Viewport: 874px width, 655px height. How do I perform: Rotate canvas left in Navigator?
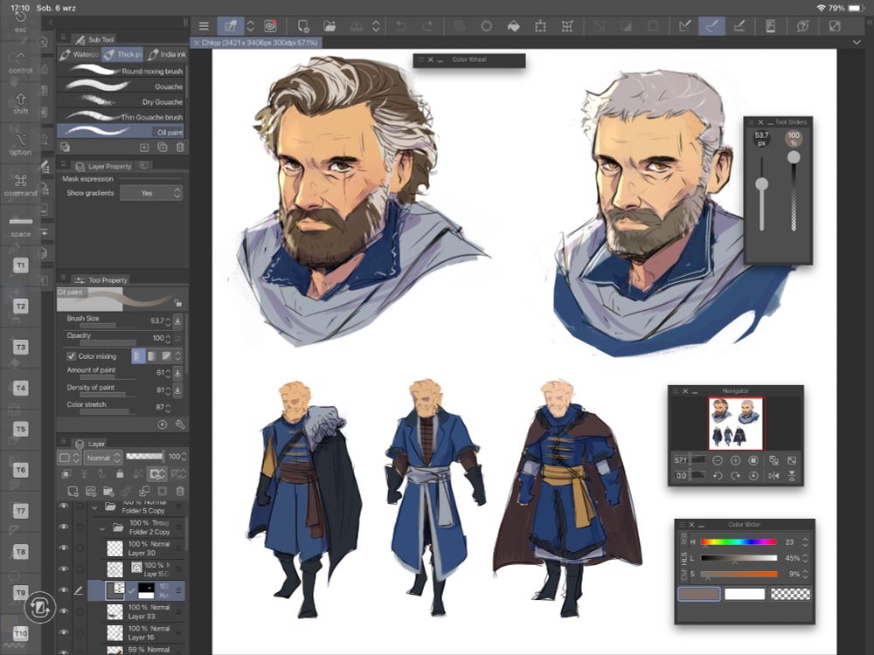pos(718,476)
